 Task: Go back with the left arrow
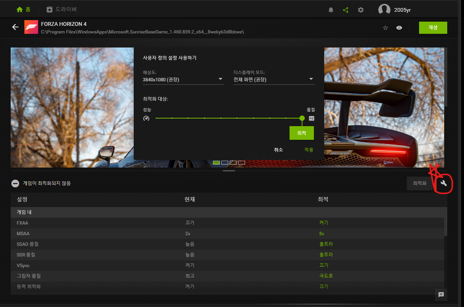click(15, 27)
